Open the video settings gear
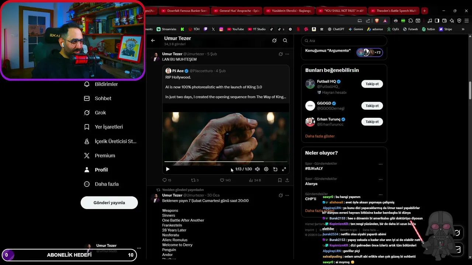The height and width of the screenshot is (265, 472). [266, 169]
